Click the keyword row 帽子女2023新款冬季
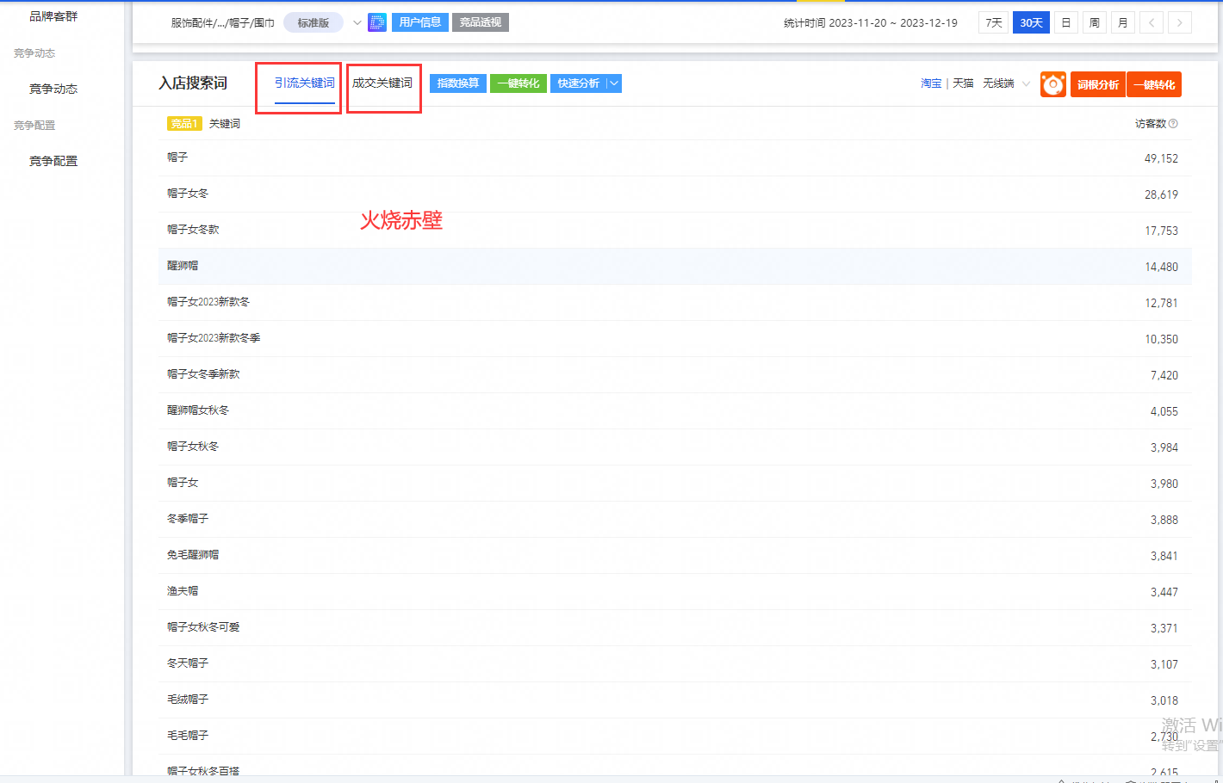 click(x=675, y=338)
